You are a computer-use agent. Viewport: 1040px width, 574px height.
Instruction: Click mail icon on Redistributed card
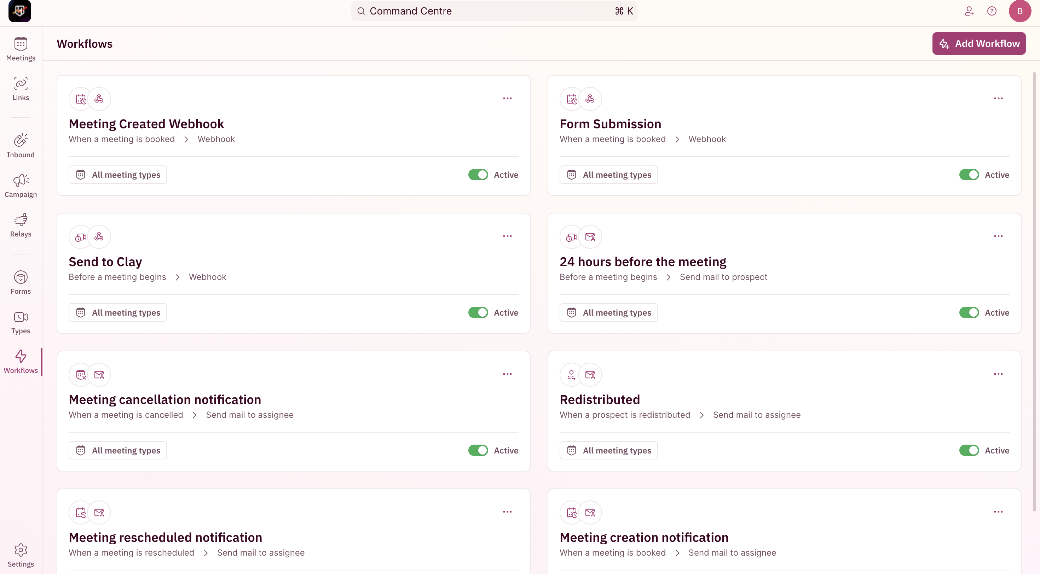pos(590,375)
